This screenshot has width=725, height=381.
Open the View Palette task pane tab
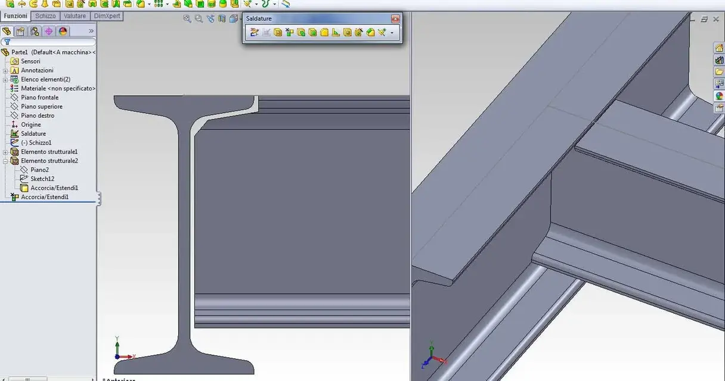pyautogui.click(x=719, y=84)
